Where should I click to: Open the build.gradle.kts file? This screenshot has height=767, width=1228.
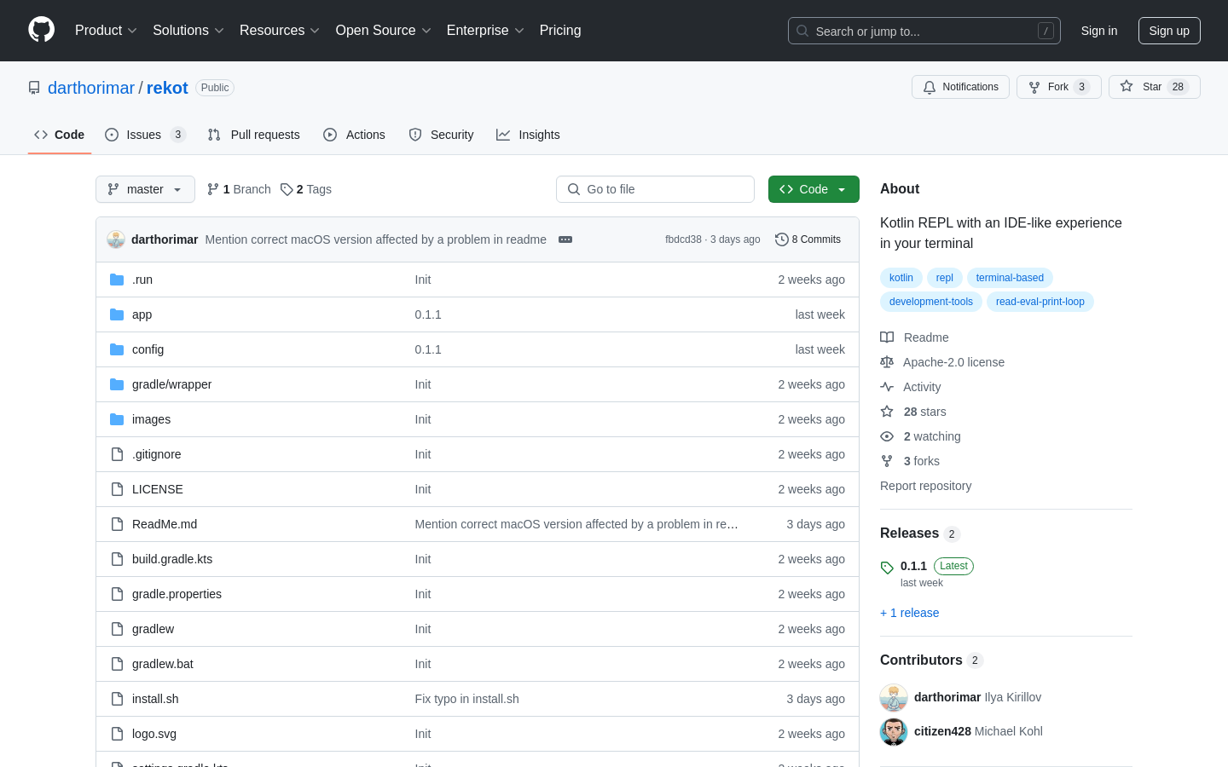tap(172, 559)
